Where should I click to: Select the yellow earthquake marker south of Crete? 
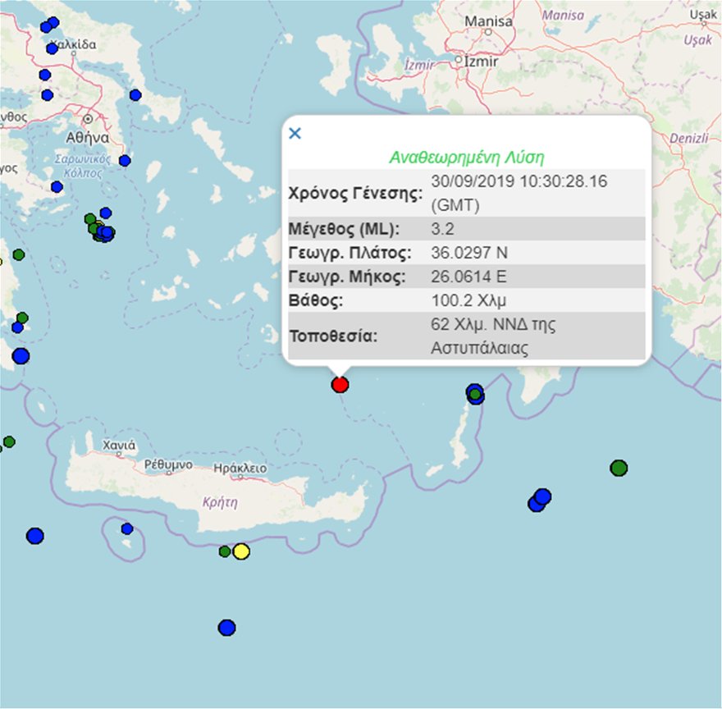(x=240, y=551)
